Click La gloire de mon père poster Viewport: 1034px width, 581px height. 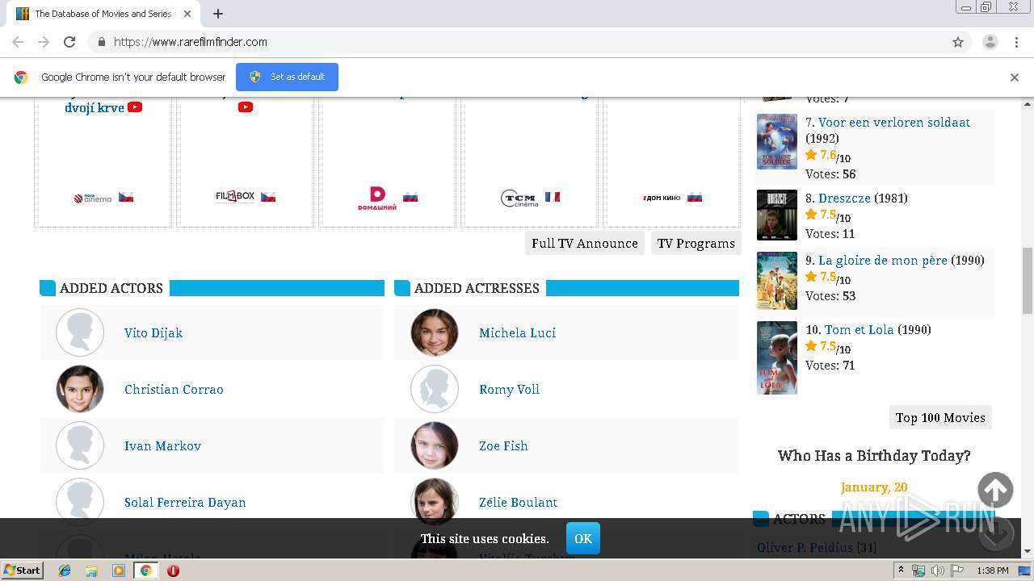point(777,281)
